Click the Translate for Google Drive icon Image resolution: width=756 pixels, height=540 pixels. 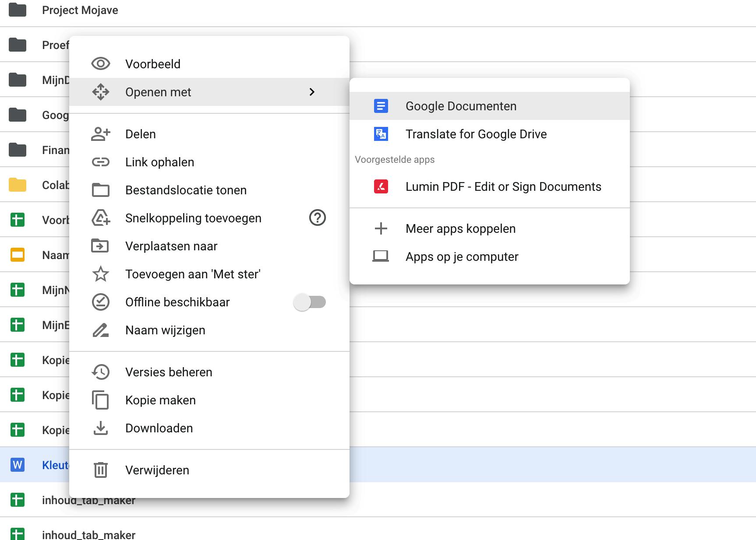coord(381,134)
